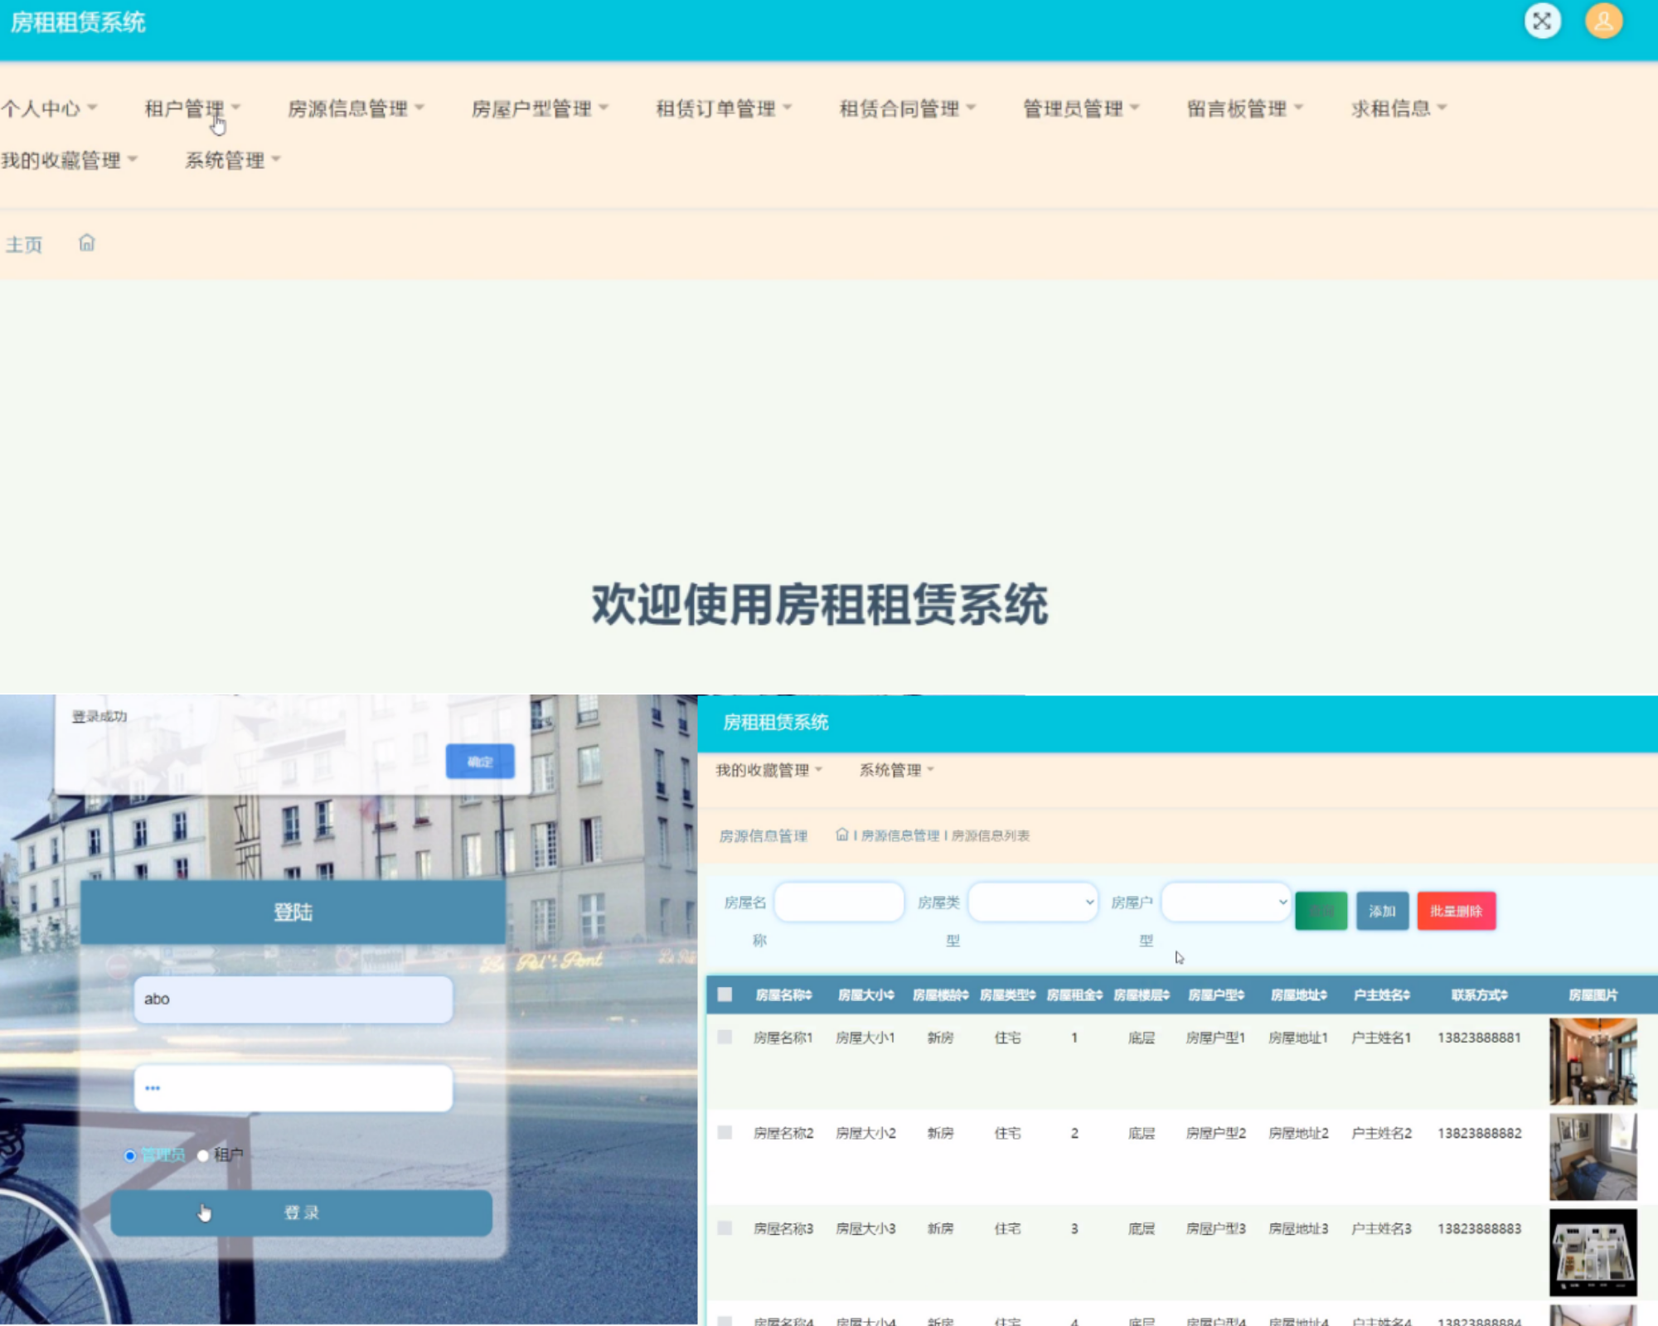
Task: Check the row checkbox for 房屋名称3
Action: 725,1227
